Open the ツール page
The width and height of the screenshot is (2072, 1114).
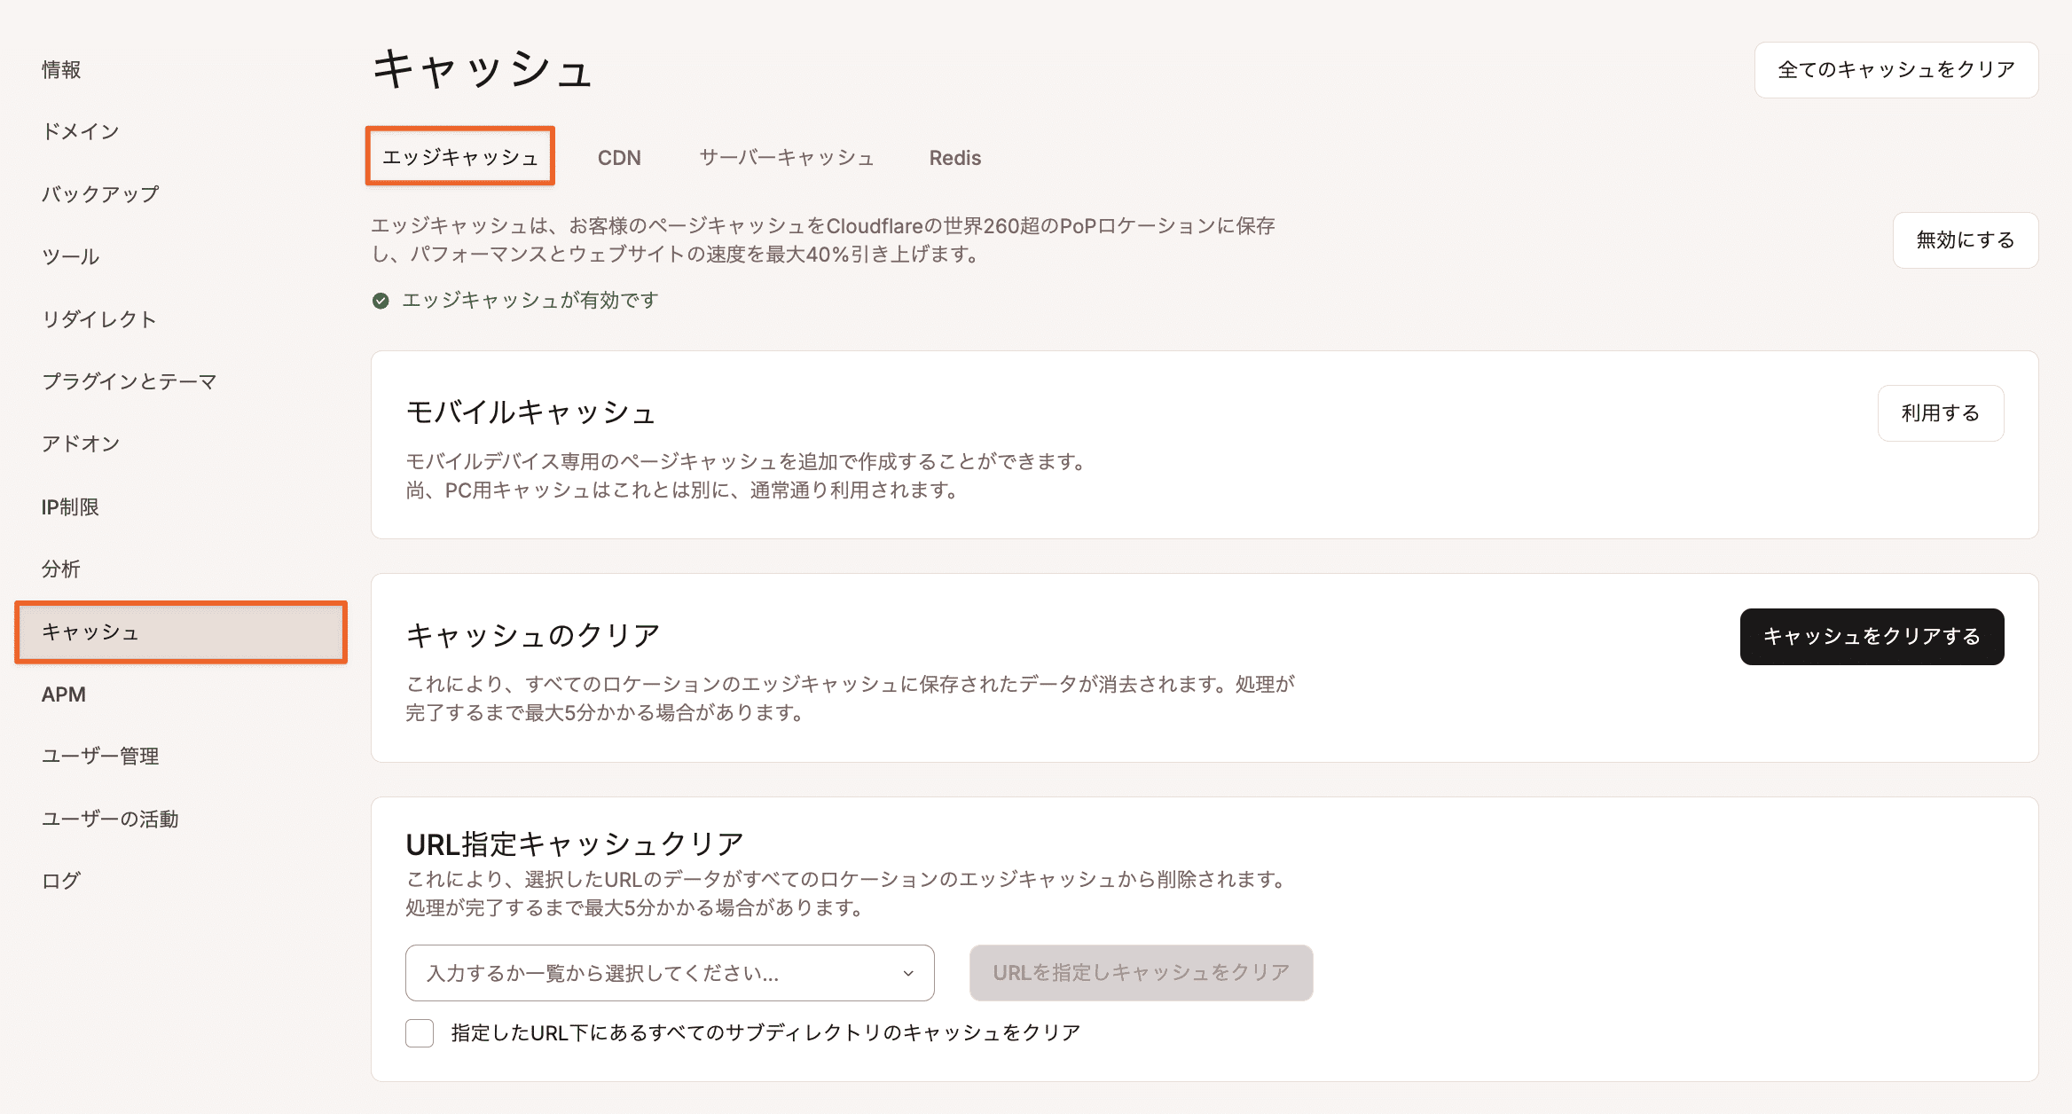click(x=70, y=255)
